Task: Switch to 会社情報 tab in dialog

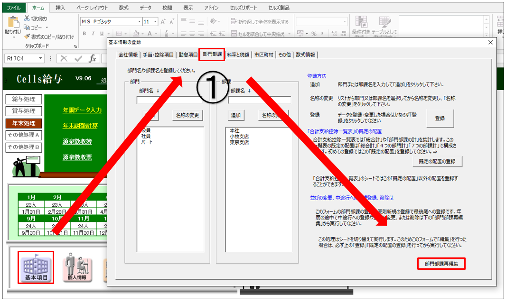Action: [128, 55]
